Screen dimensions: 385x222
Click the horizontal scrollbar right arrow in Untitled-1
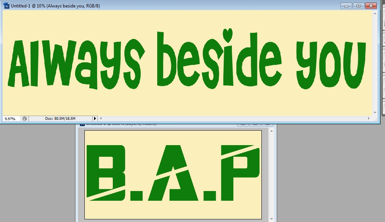(369, 119)
